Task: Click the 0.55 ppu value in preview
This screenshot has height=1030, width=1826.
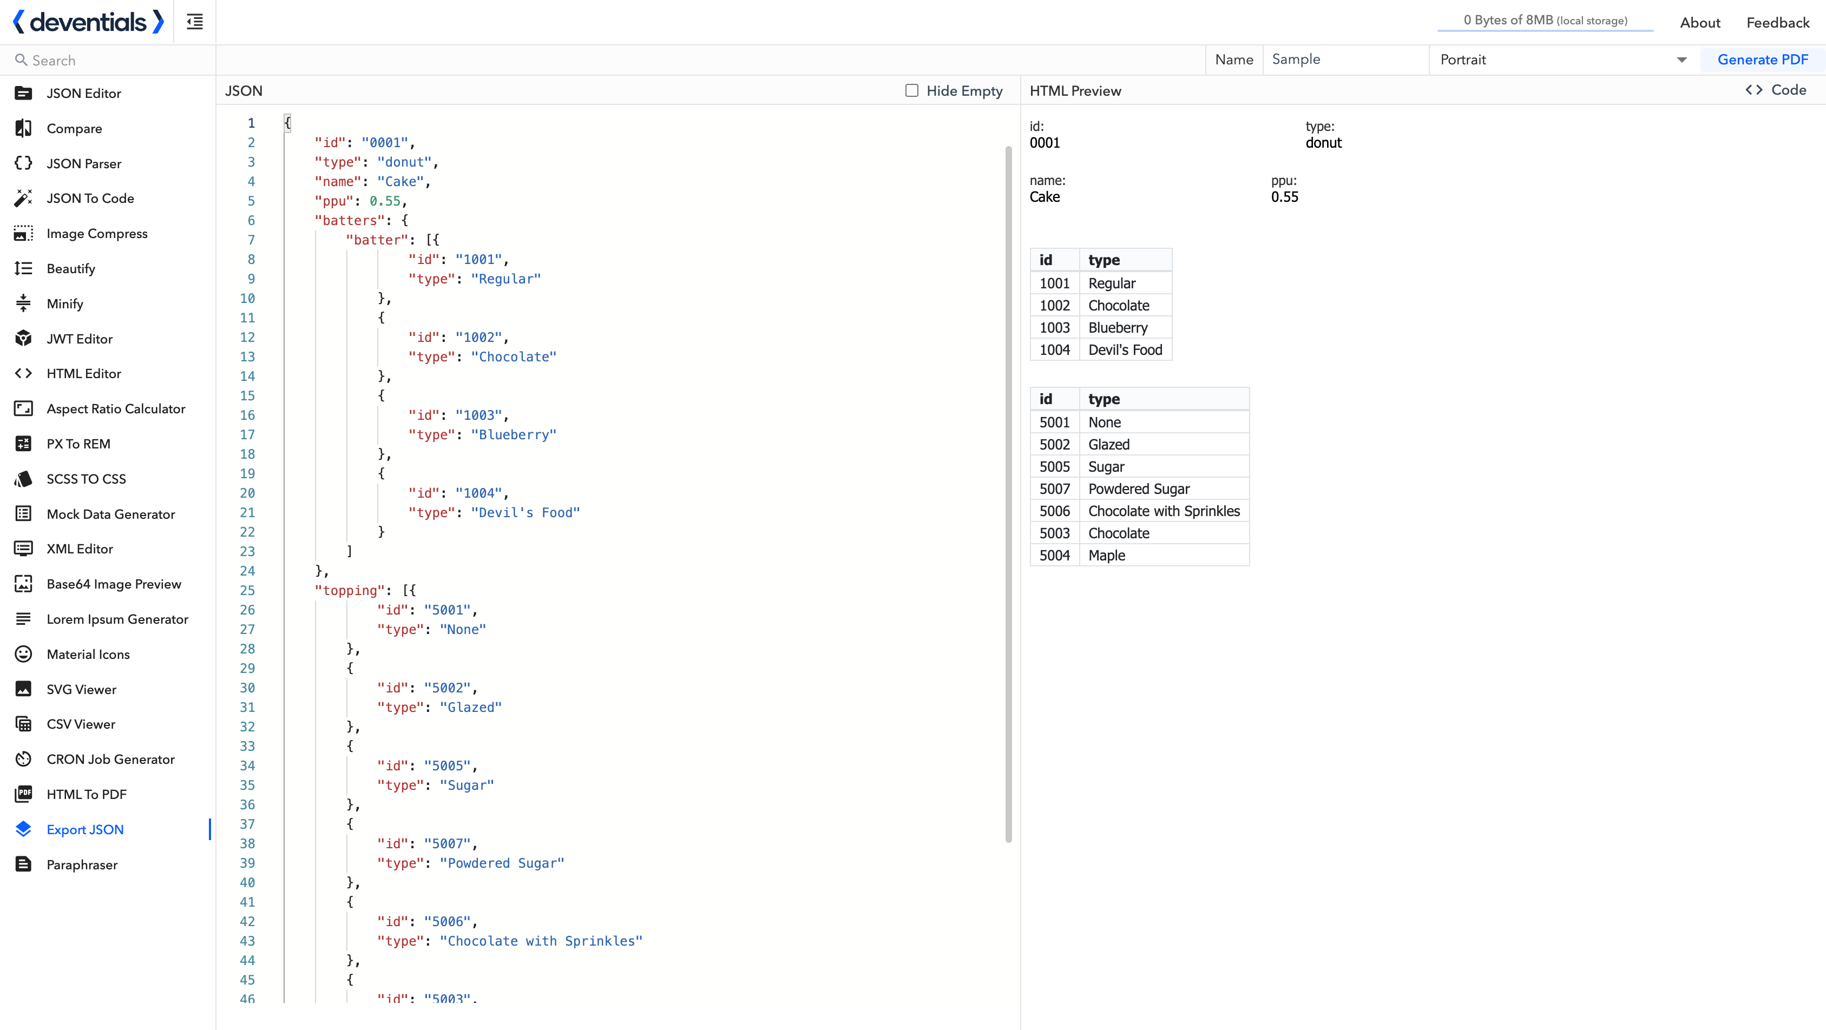Action: 1284,197
